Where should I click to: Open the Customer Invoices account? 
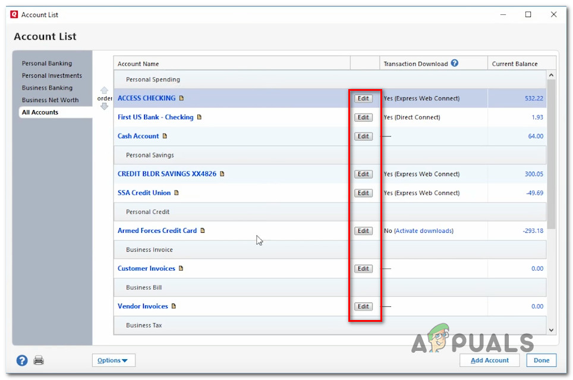pos(146,268)
